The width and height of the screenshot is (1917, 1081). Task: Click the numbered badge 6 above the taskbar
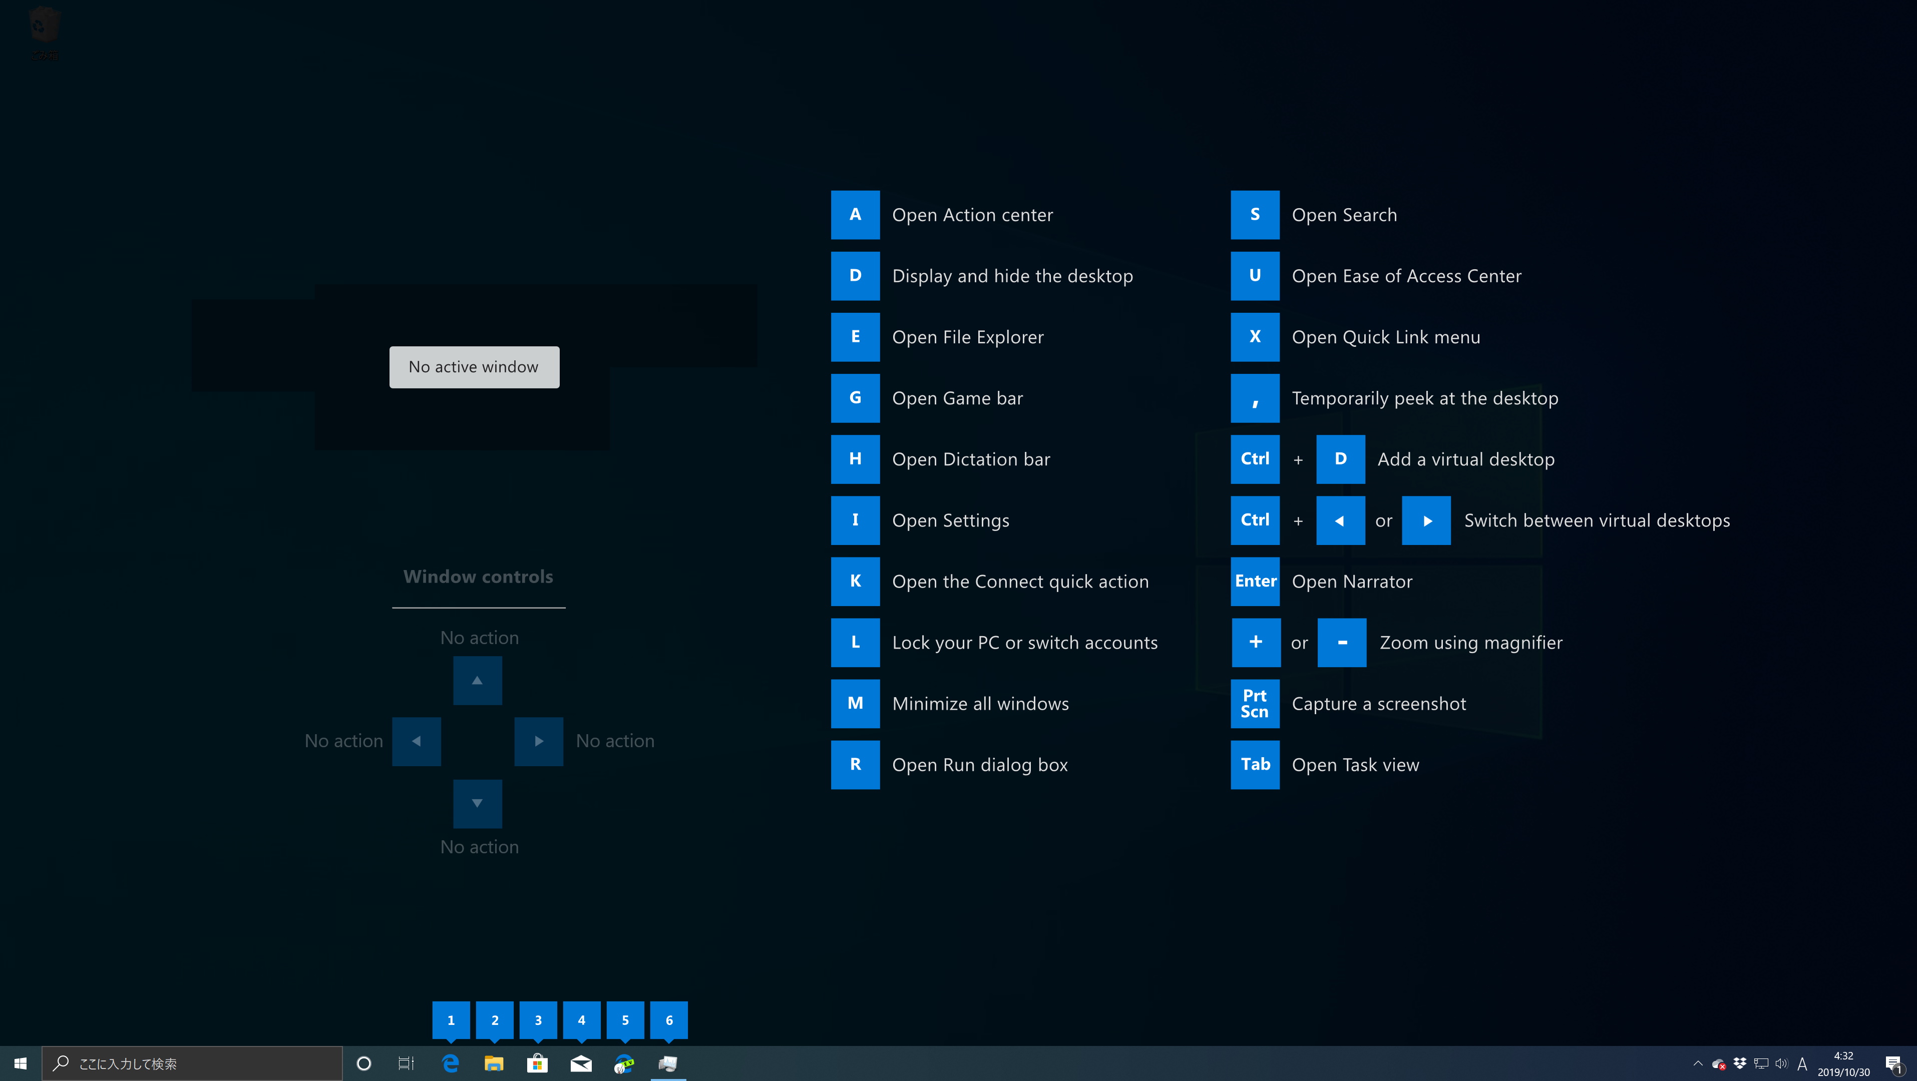tap(668, 1020)
